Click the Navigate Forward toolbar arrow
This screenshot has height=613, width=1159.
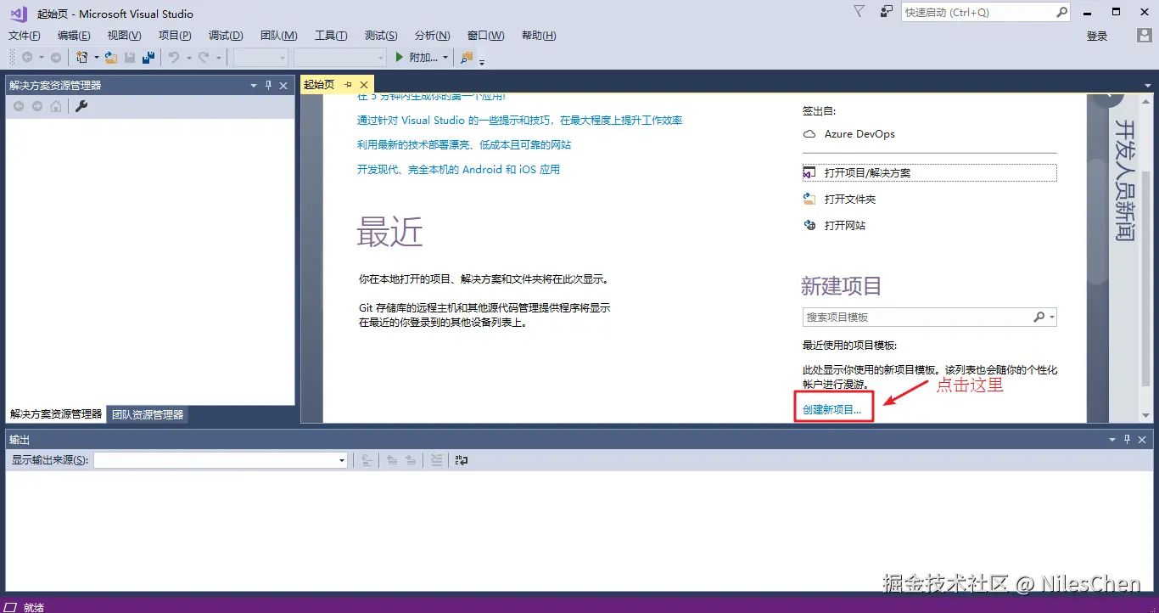56,57
